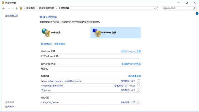Select the Windows 凭据 vault icon
This screenshot has height=112, width=199.
click(97, 33)
